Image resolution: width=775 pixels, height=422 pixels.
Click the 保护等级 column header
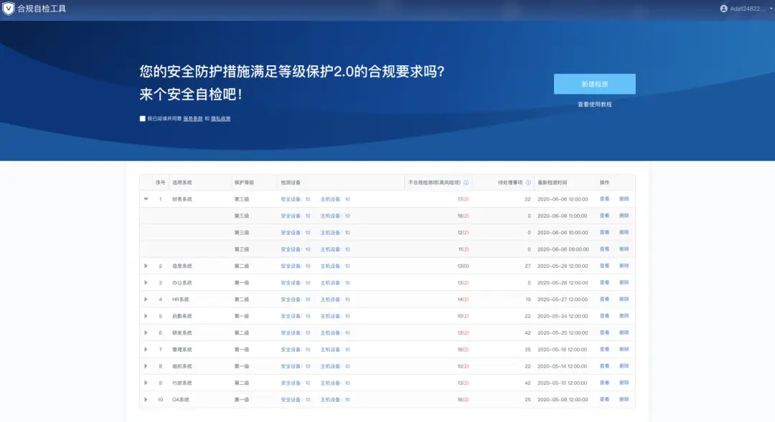click(x=244, y=183)
